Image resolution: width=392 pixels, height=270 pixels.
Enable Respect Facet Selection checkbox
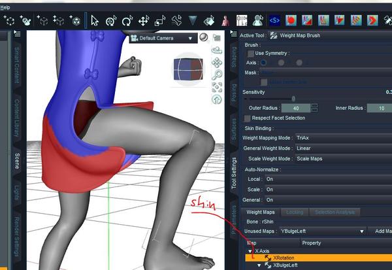(x=247, y=118)
